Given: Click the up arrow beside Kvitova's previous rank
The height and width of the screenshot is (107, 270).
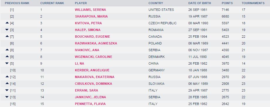Looking at the screenshot, I should pyautogui.click(x=7, y=23).
